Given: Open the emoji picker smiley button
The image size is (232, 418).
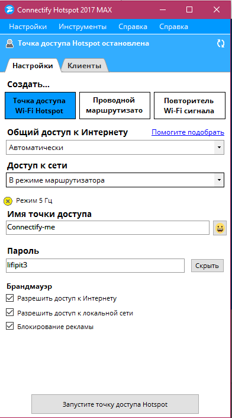Looking at the screenshot, I should (220, 228).
